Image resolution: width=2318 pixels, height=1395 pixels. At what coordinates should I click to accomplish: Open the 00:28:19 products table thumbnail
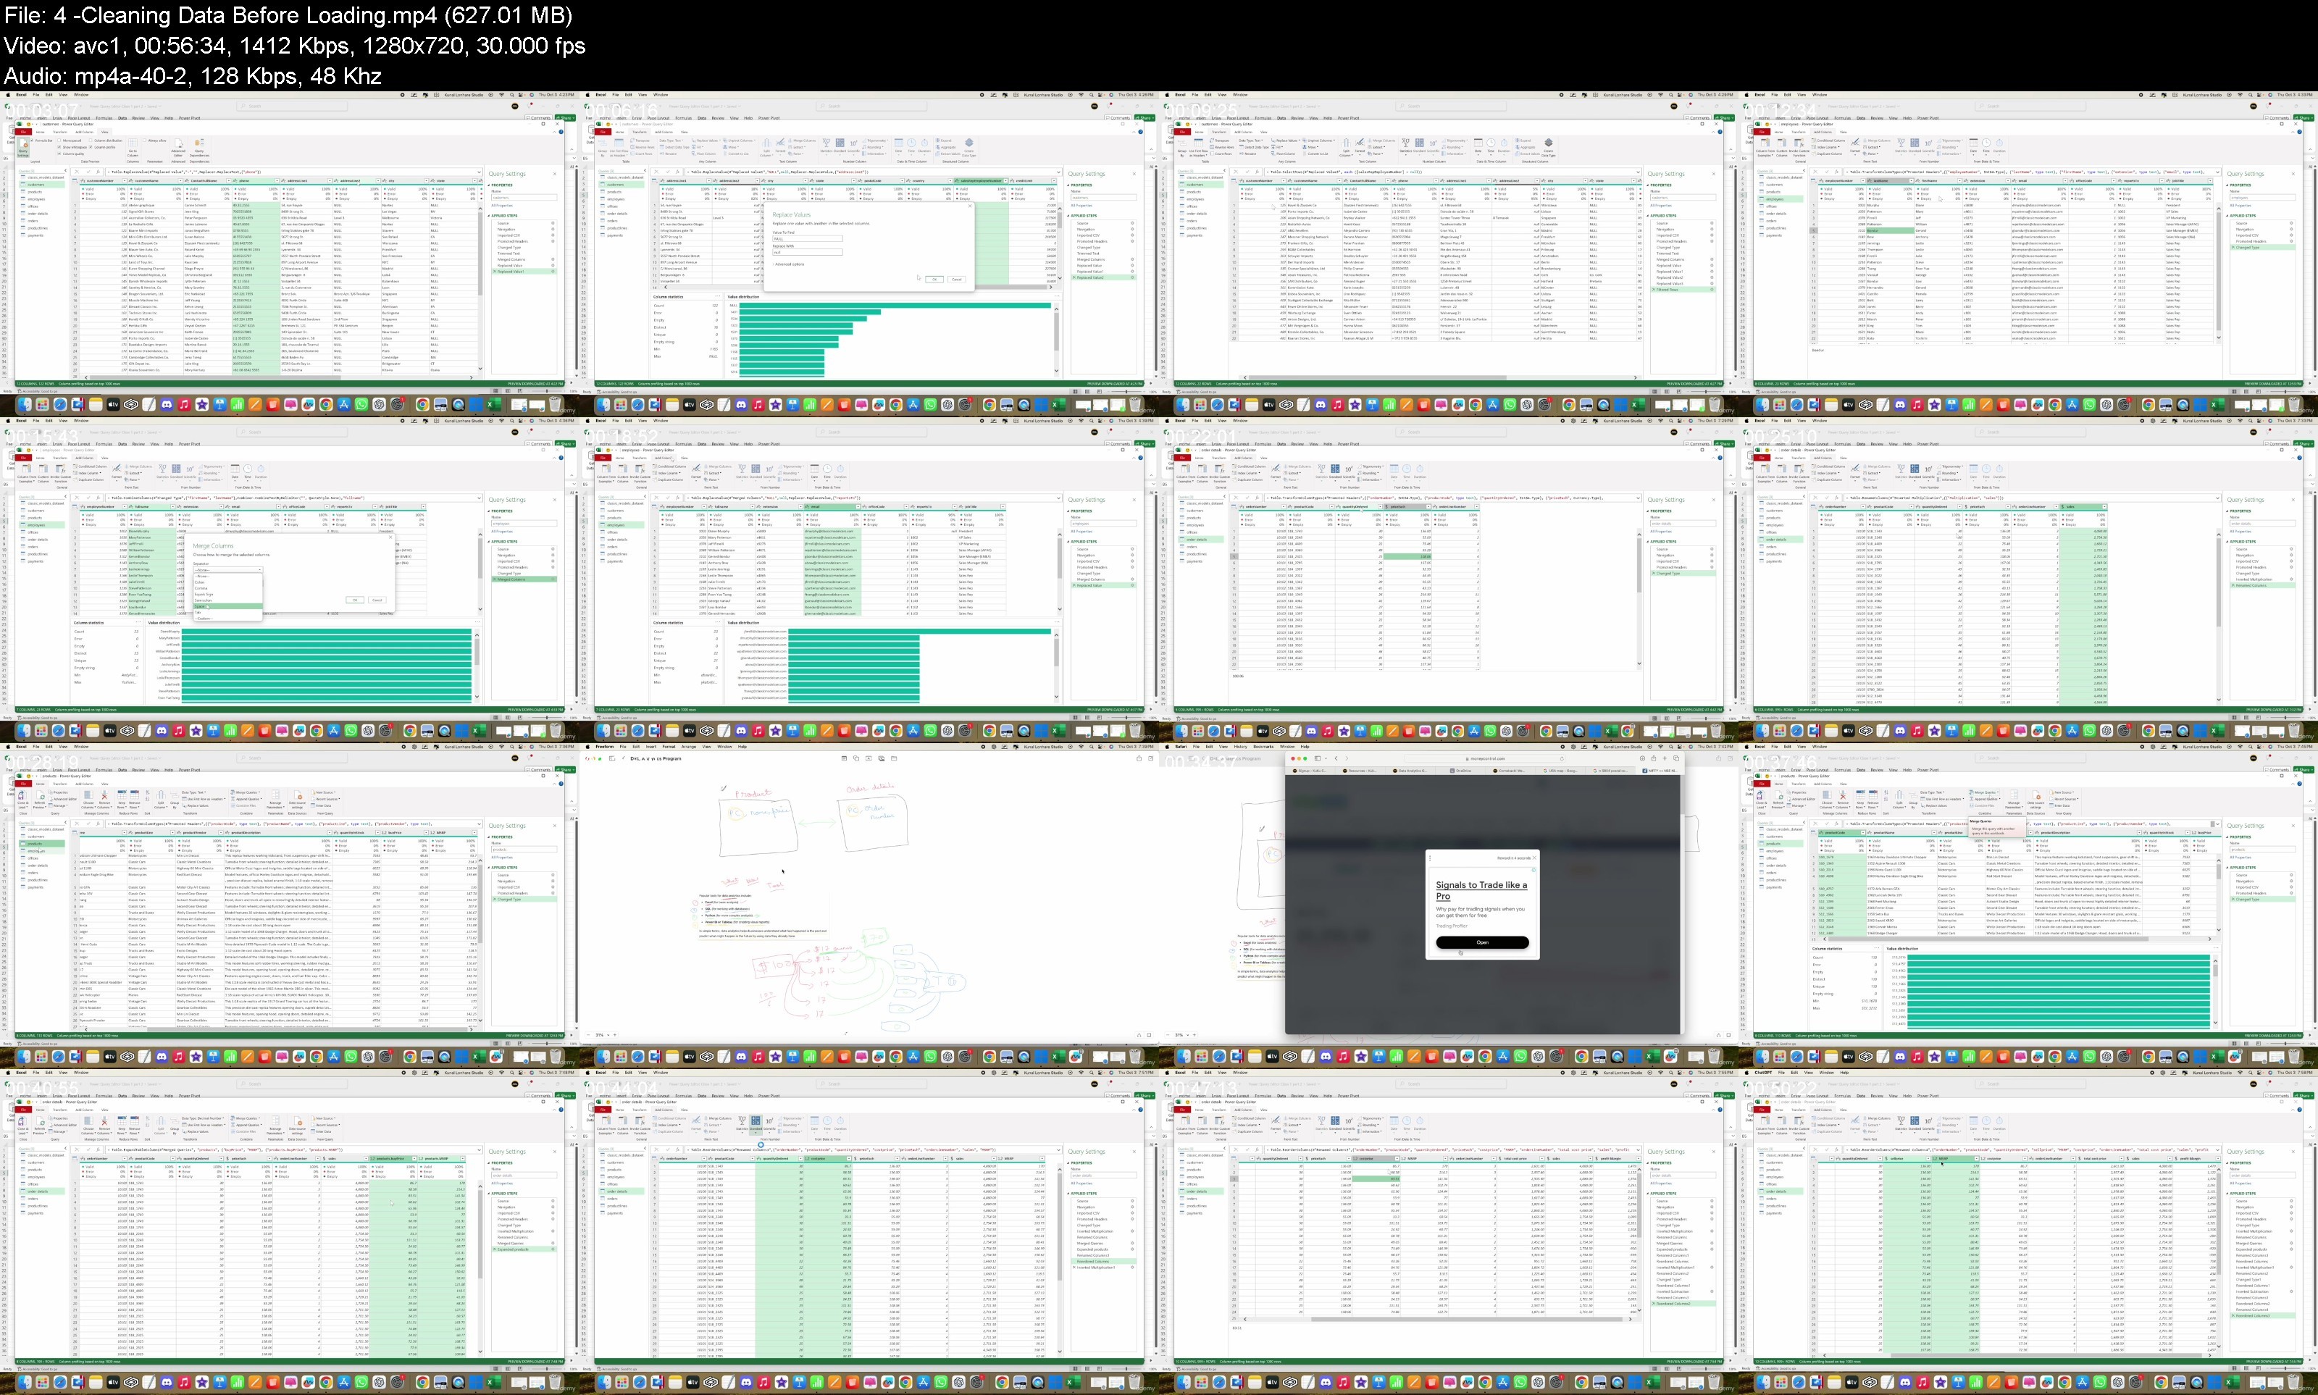(290, 906)
